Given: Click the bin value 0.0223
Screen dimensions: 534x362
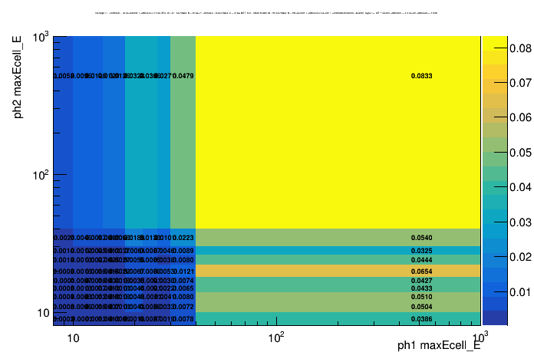Looking at the screenshot, I should 183,238.
